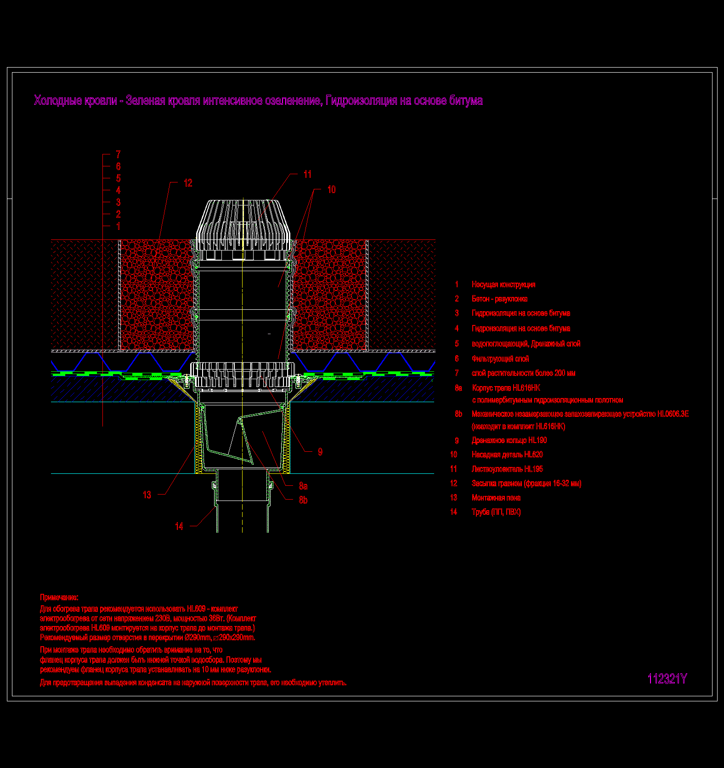Click legend text 'Корпус трапа HL616HK'
Image resolution: width=724 pixels, height=768 pixels.
click(506, 387)
